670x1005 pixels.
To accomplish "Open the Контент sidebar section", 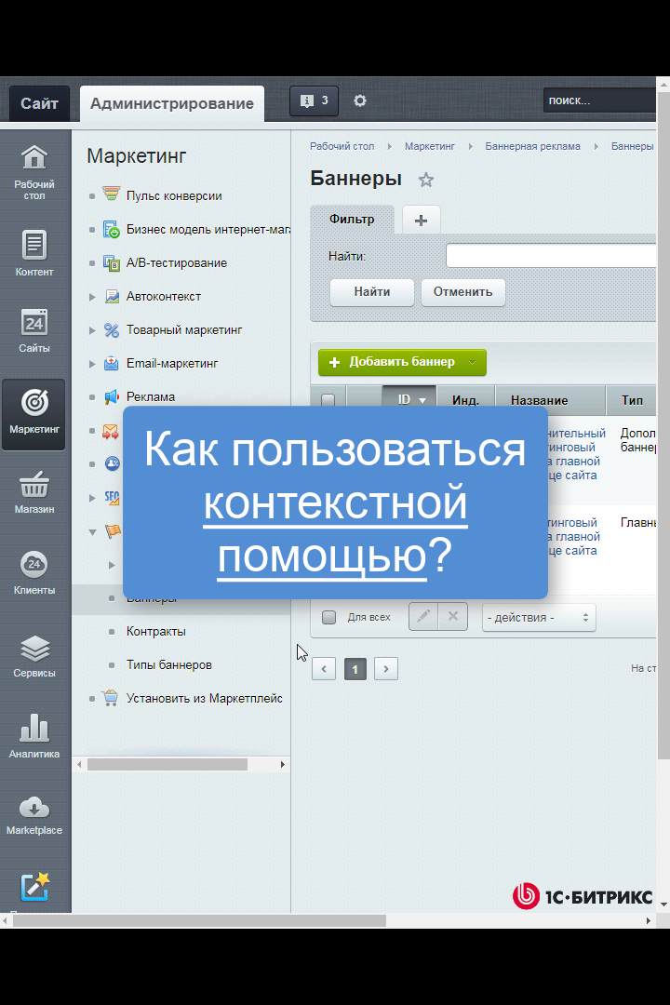I will [x=34, y=253].
